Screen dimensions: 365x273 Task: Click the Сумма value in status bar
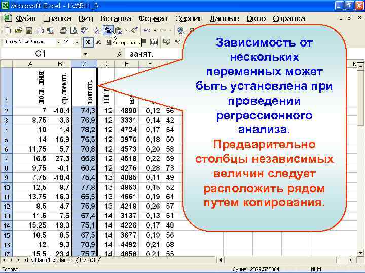pos(255,269)
